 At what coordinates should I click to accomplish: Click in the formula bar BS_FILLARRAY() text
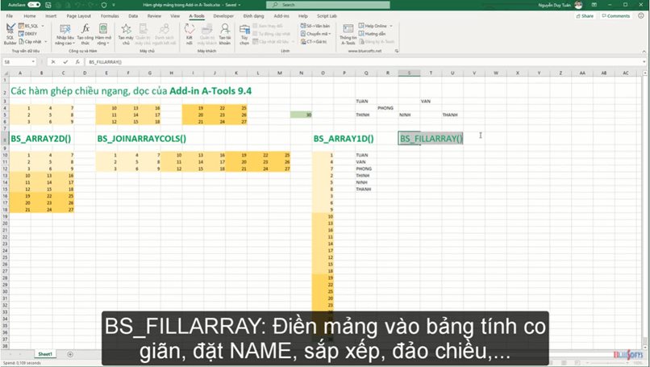tap(105, 62)
